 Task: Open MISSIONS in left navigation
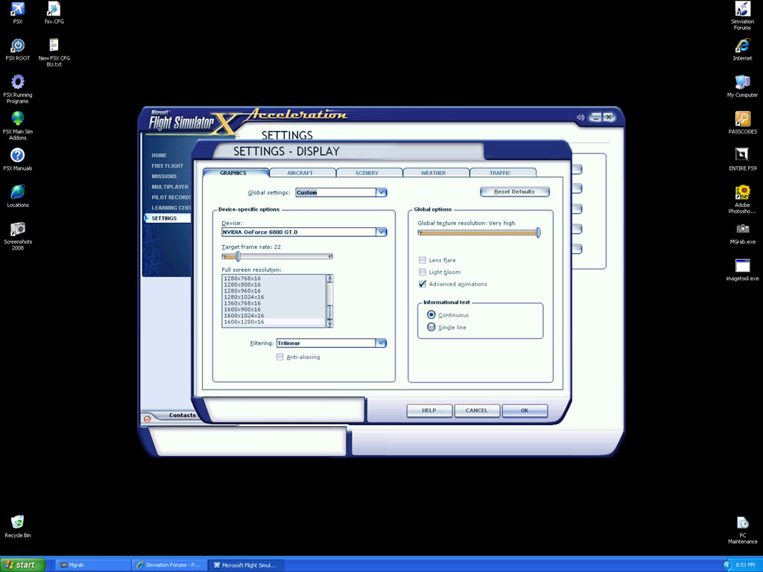164,177
